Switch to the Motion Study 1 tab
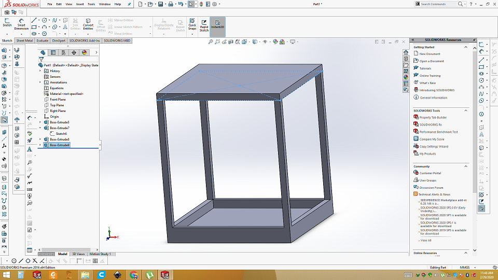 point(100,254)
